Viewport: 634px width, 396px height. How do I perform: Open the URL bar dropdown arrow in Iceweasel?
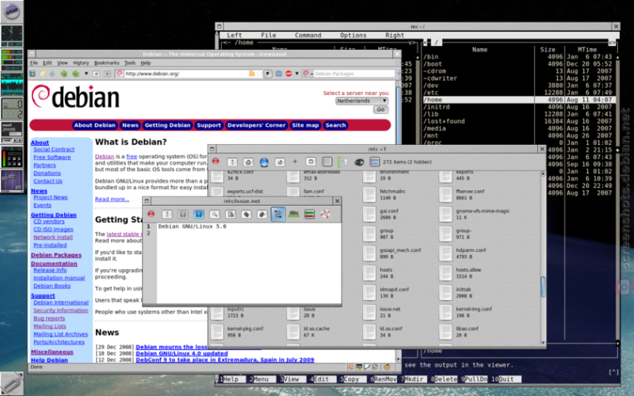268,74
